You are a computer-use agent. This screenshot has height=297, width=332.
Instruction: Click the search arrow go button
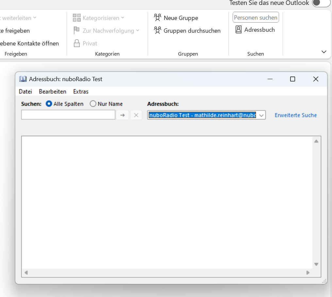(x=123, y=115)
